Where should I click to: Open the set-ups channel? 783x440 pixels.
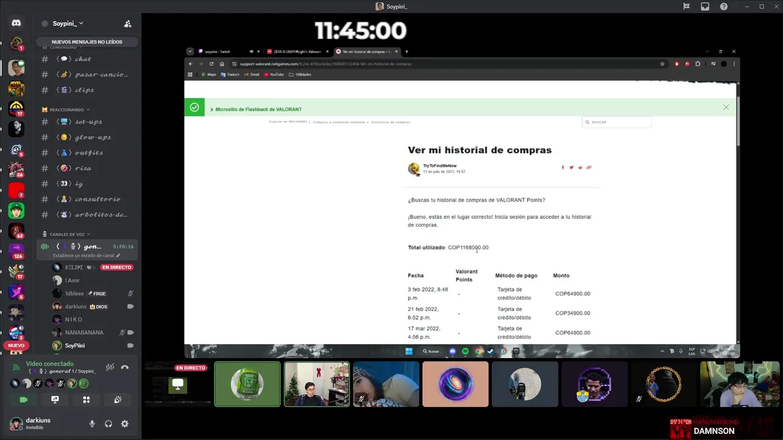coord(87,122)
